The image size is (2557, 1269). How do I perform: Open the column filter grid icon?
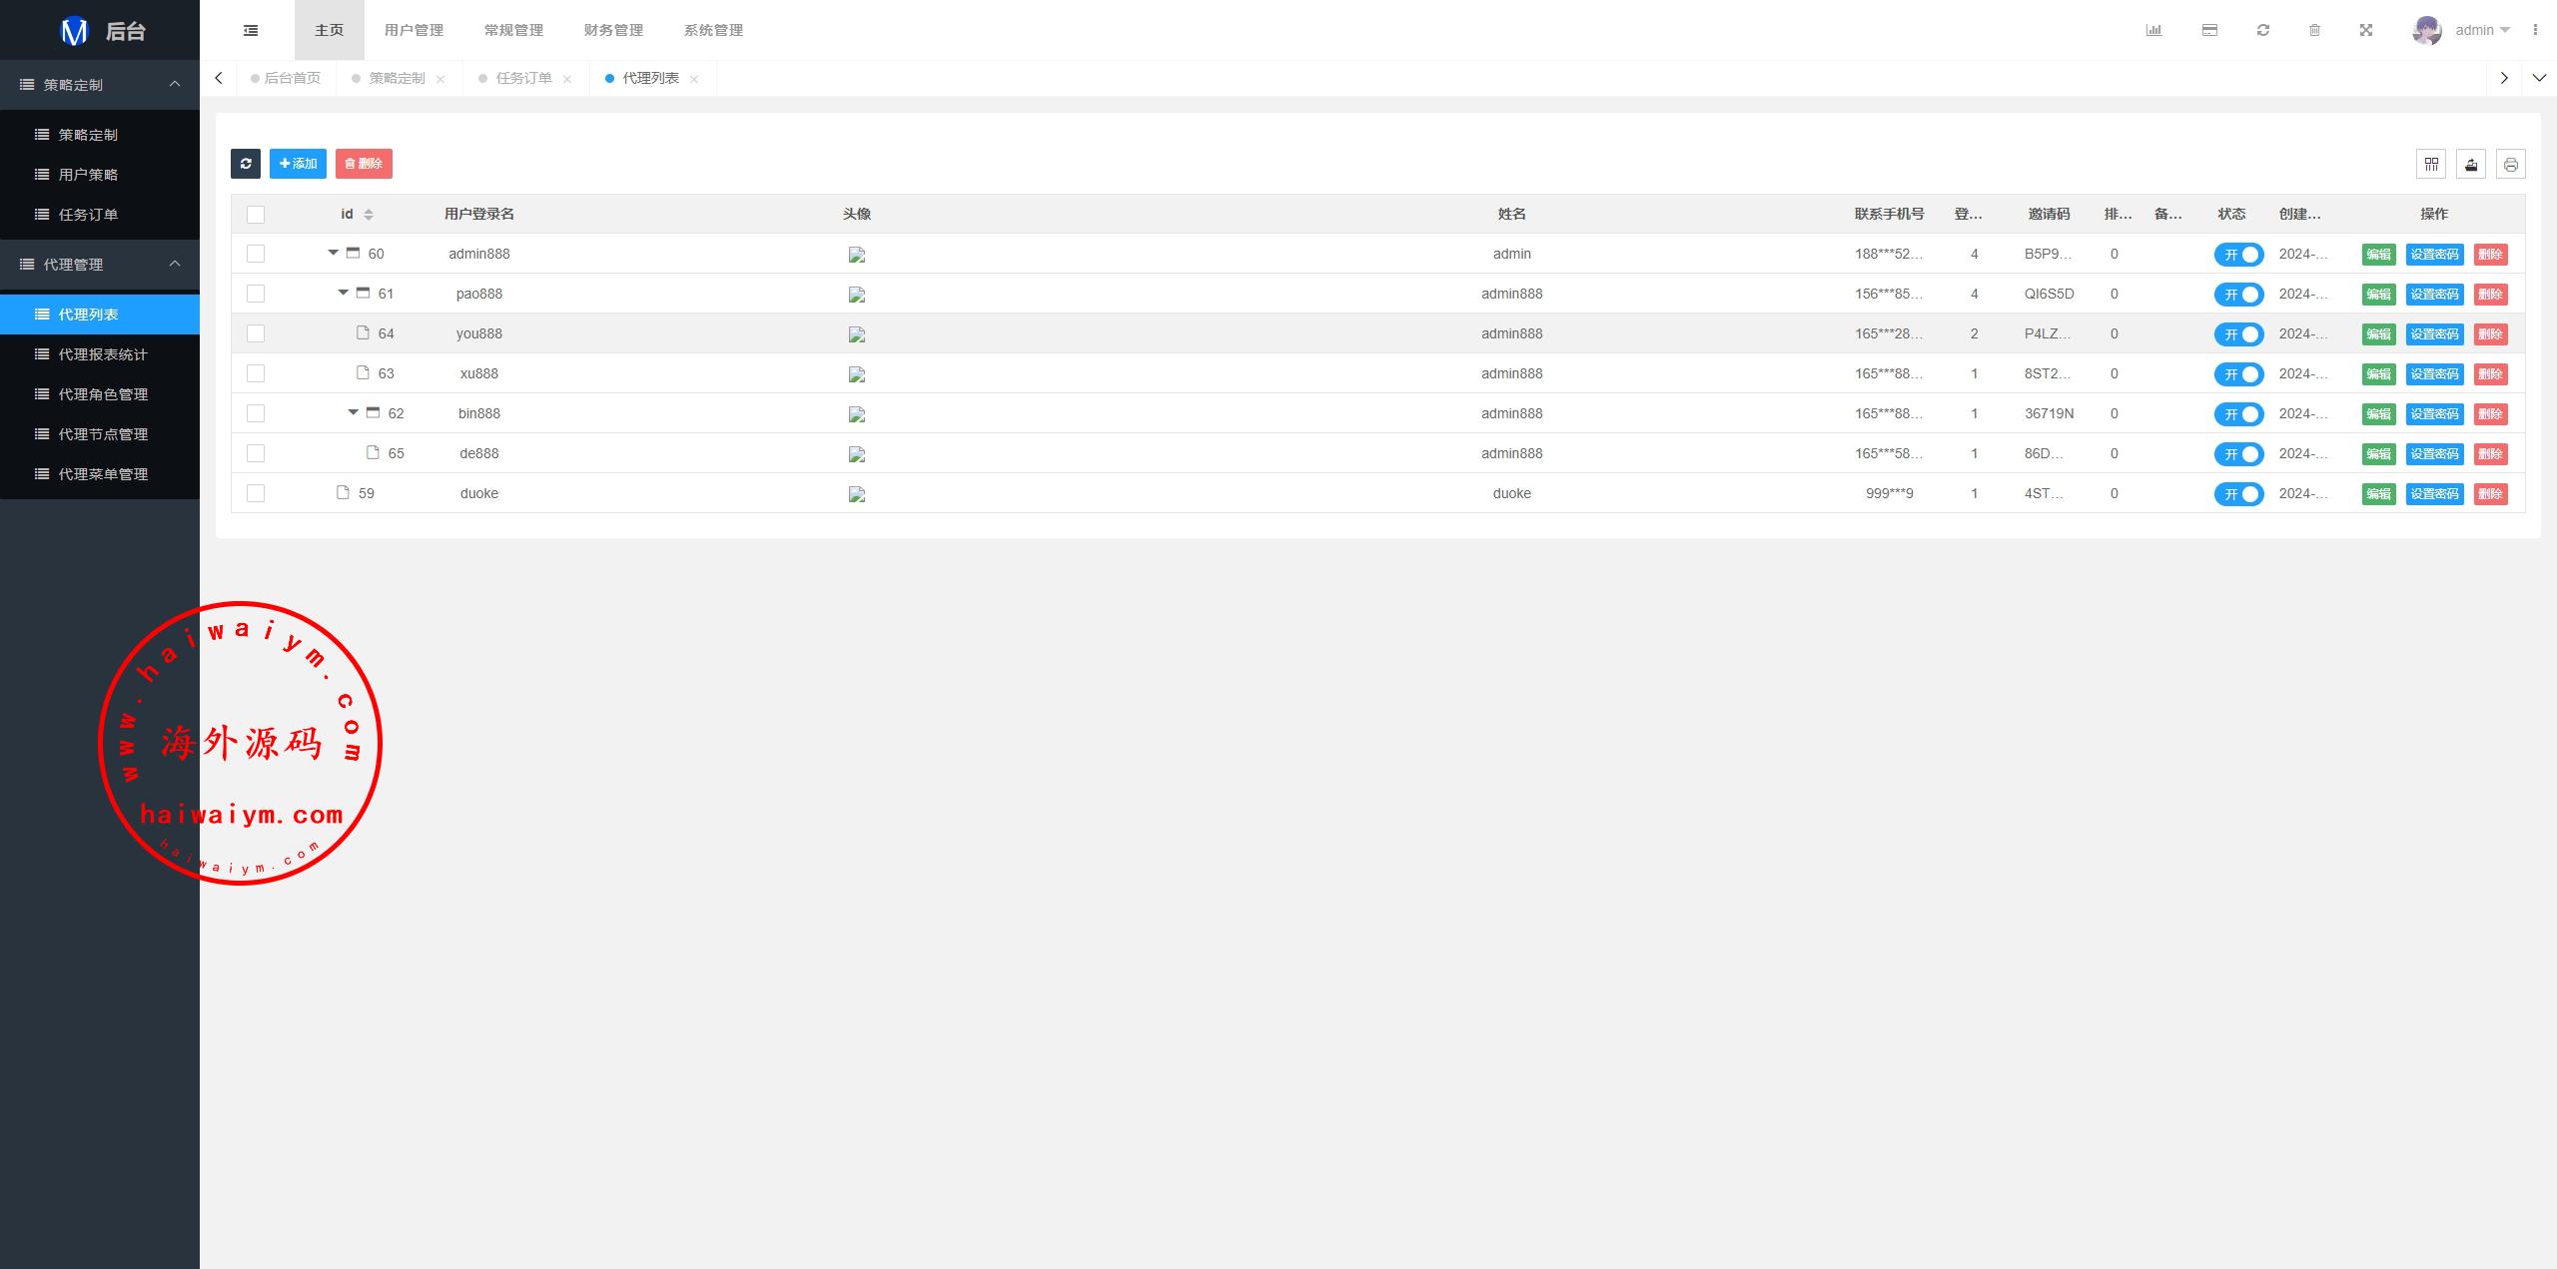point(2431,164)
